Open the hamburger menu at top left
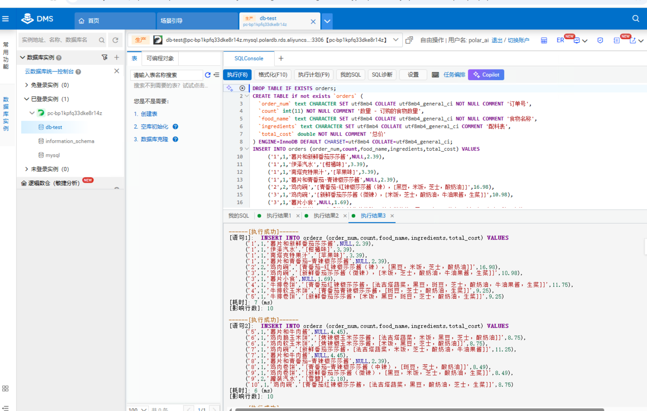 [x=5, y=19]
